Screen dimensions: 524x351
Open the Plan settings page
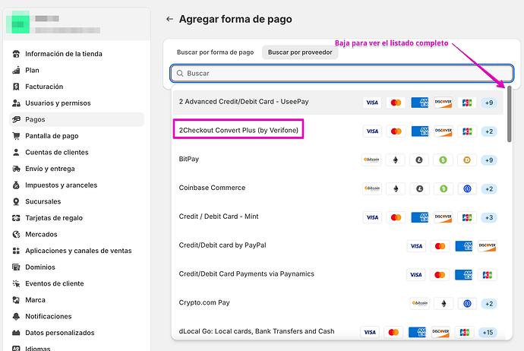(x=32, y=70)
